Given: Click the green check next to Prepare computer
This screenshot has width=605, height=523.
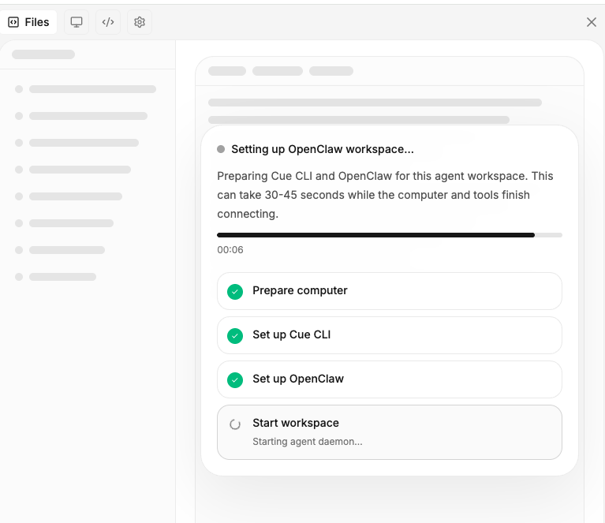Looking at the screenshot, I should click(x=235, y=291).
